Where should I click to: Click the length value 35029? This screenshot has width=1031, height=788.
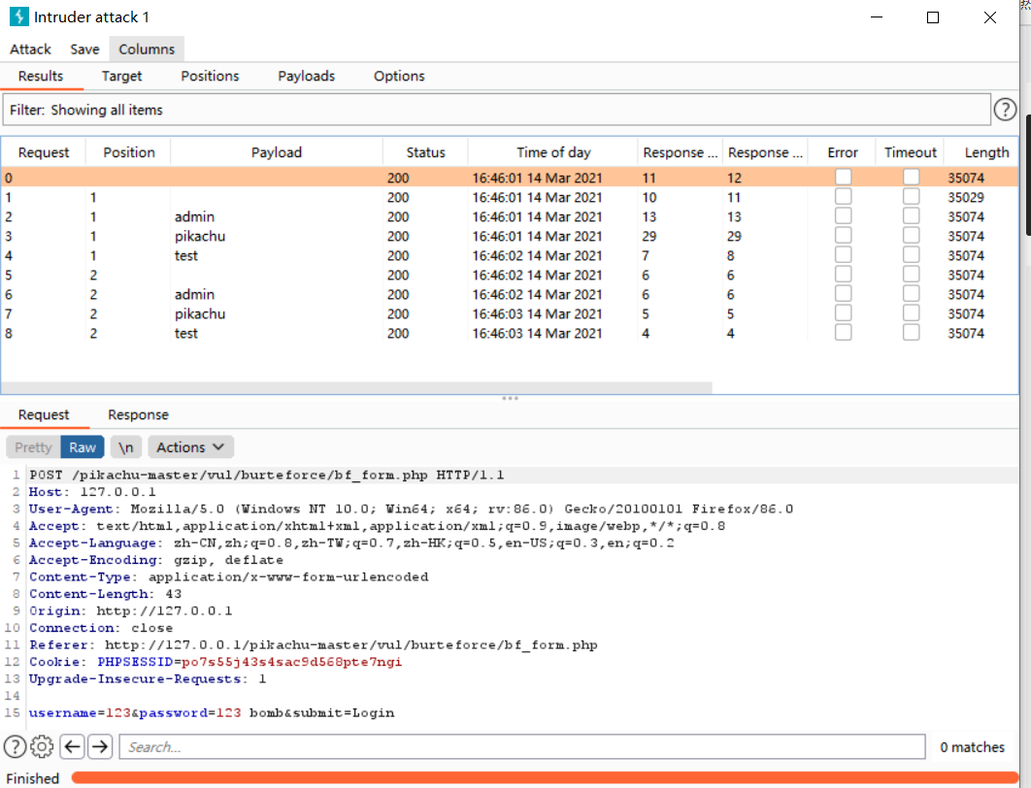pyautogui.click(x=966, y=197)
